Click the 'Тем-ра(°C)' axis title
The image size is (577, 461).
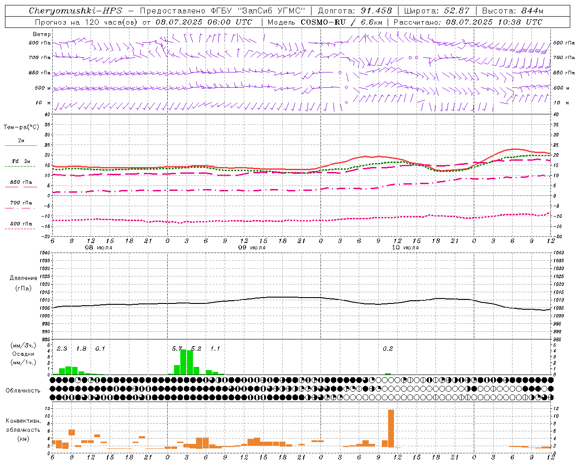tap(21, 127)
